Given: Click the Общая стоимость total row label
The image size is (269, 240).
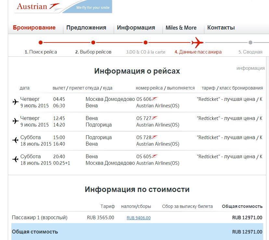Looking at the screenshot, I should click(x=35, y=232).
